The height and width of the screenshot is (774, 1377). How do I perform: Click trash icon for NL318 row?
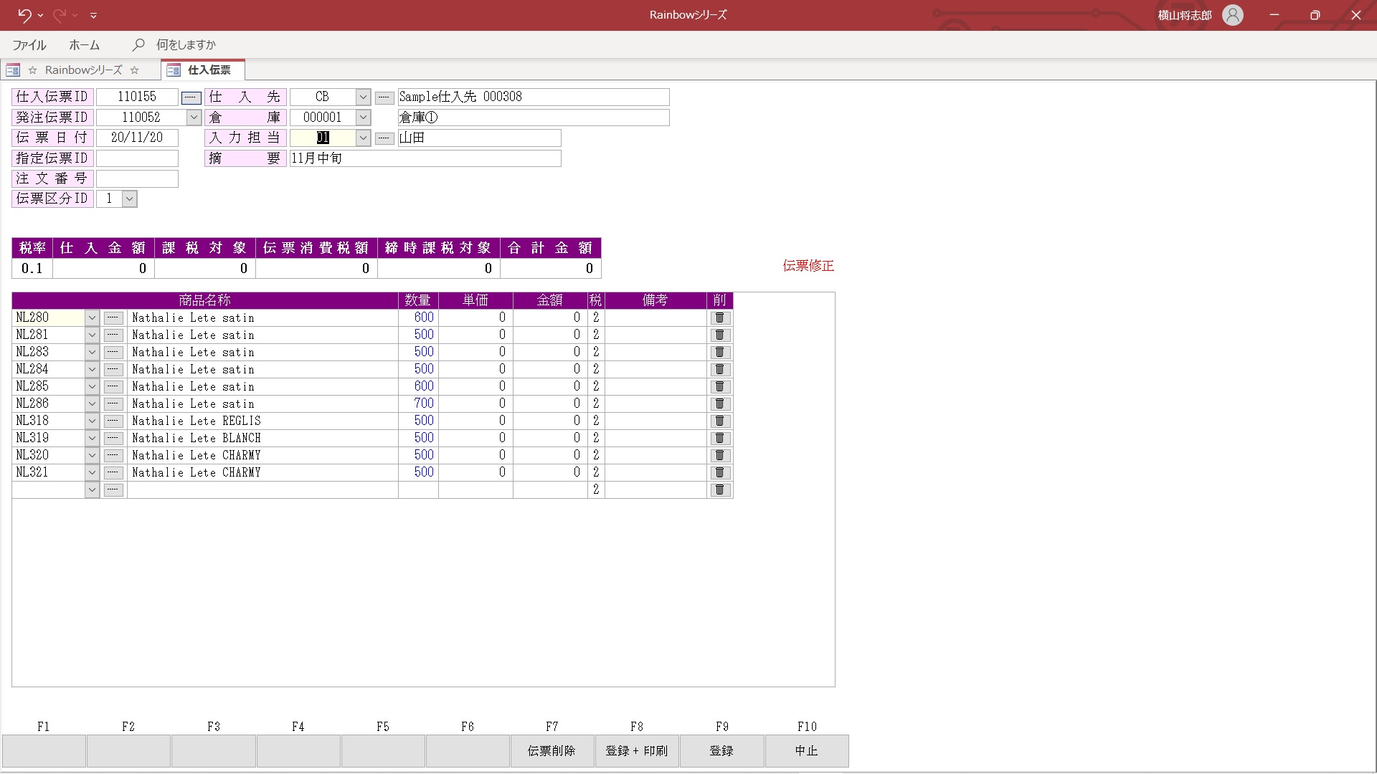click(719, 421)
